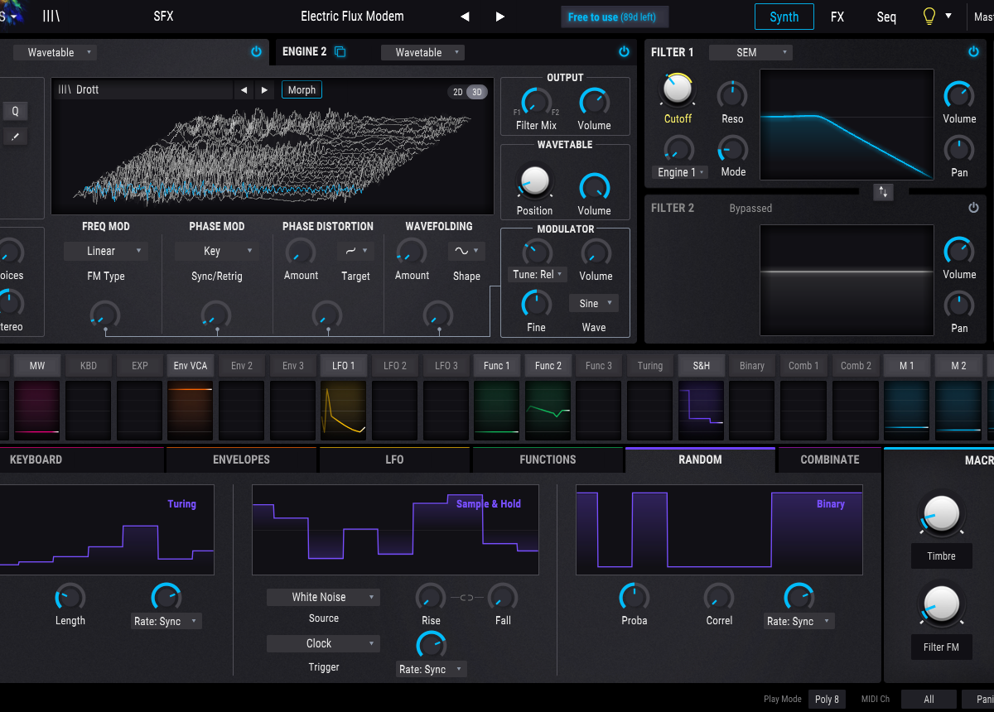Screen dimensions: 994x712
Task: Enable Filter 2 power button
Action: click(x=973, y=208)
